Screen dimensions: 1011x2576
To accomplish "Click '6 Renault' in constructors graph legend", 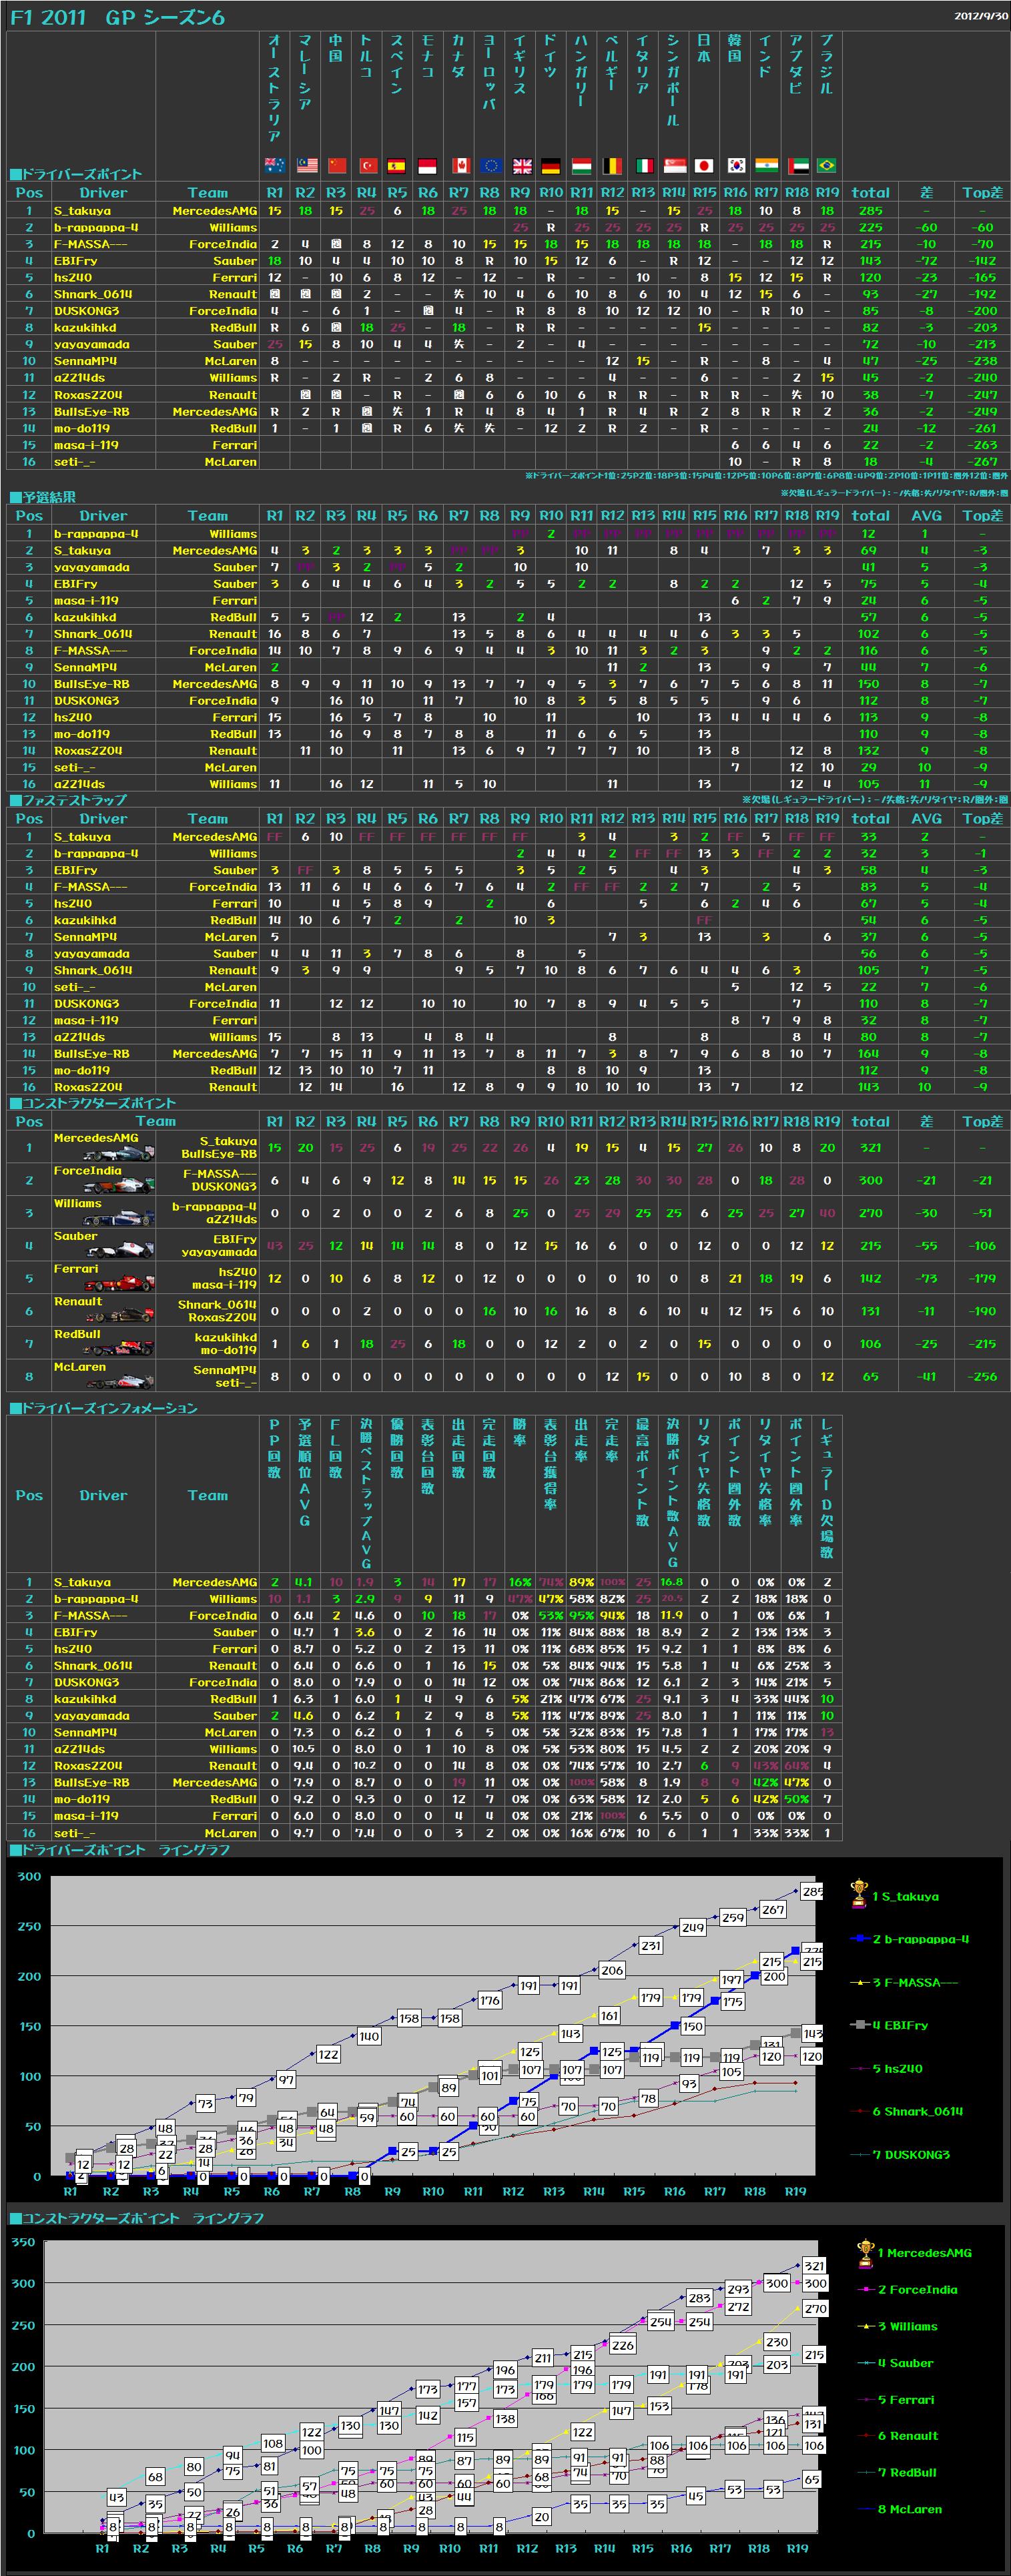I will 908,2436.
